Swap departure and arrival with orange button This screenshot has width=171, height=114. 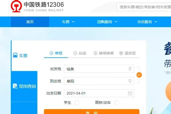(139, 75)
